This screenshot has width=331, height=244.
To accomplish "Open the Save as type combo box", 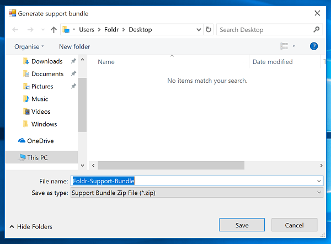I will pos(197,193).
